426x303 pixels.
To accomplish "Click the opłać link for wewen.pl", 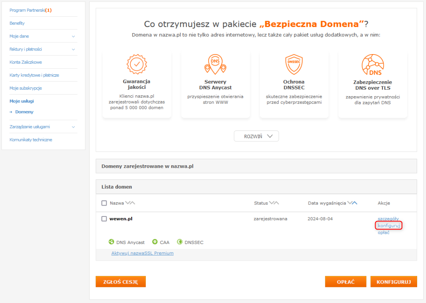I will coord(384,233).
